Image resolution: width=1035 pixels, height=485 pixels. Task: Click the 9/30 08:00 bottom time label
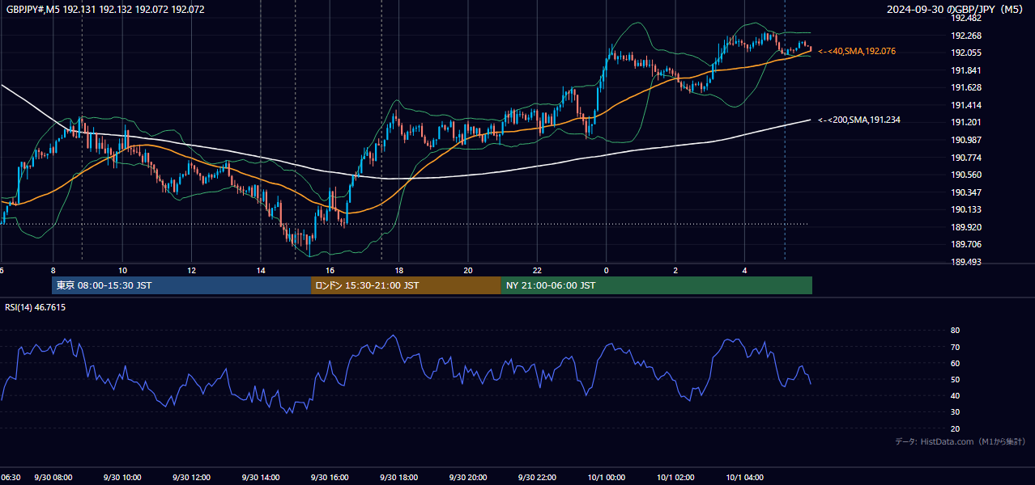53,477
